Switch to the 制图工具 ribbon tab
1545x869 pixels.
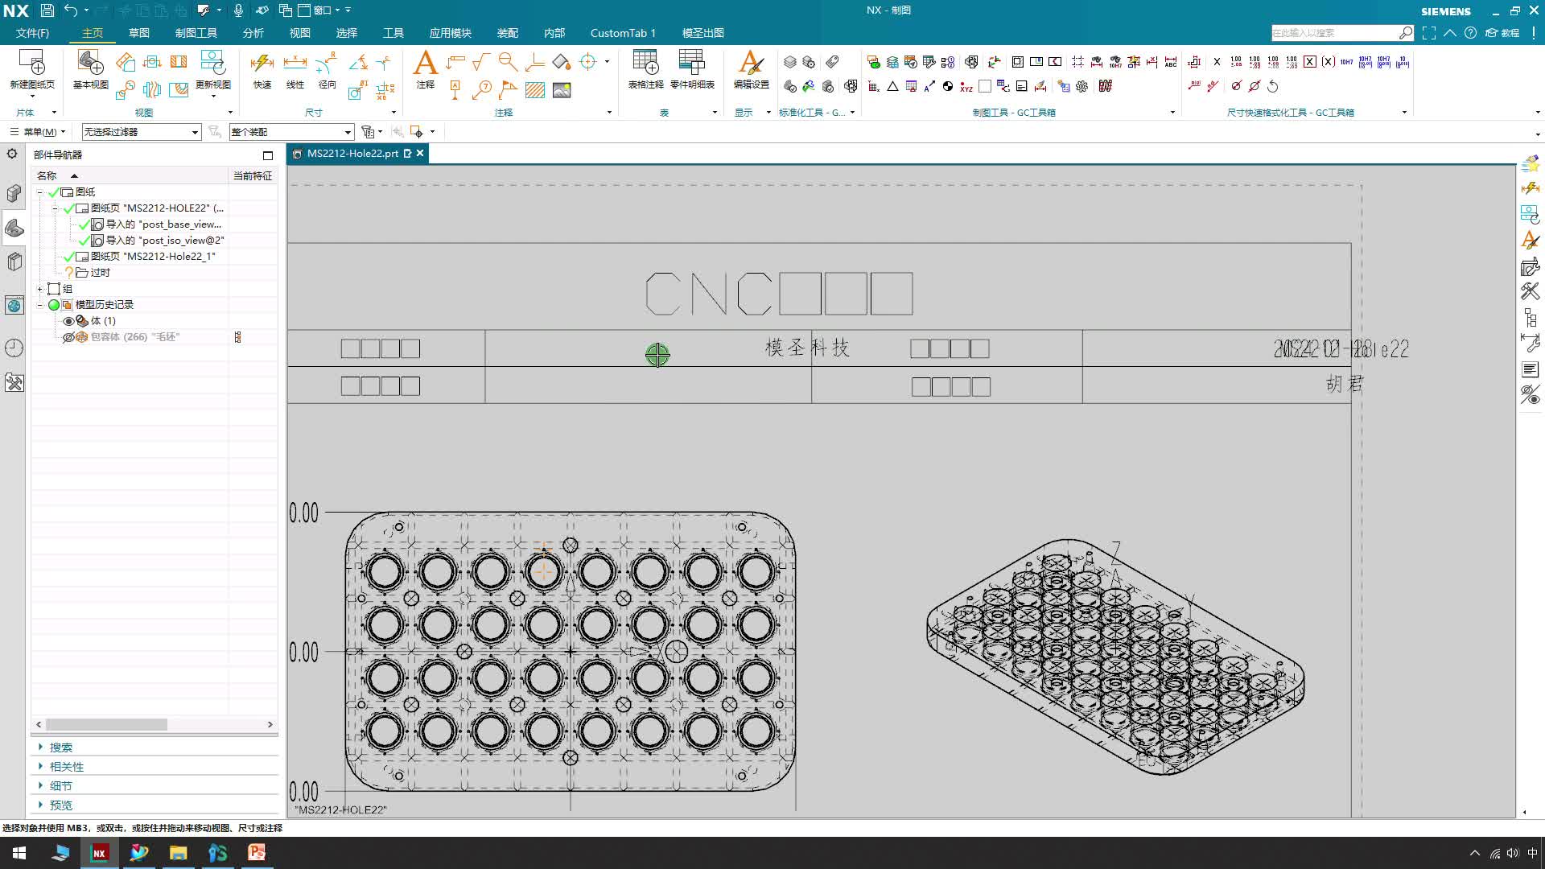pyautogui.click(x=196, y=33)
